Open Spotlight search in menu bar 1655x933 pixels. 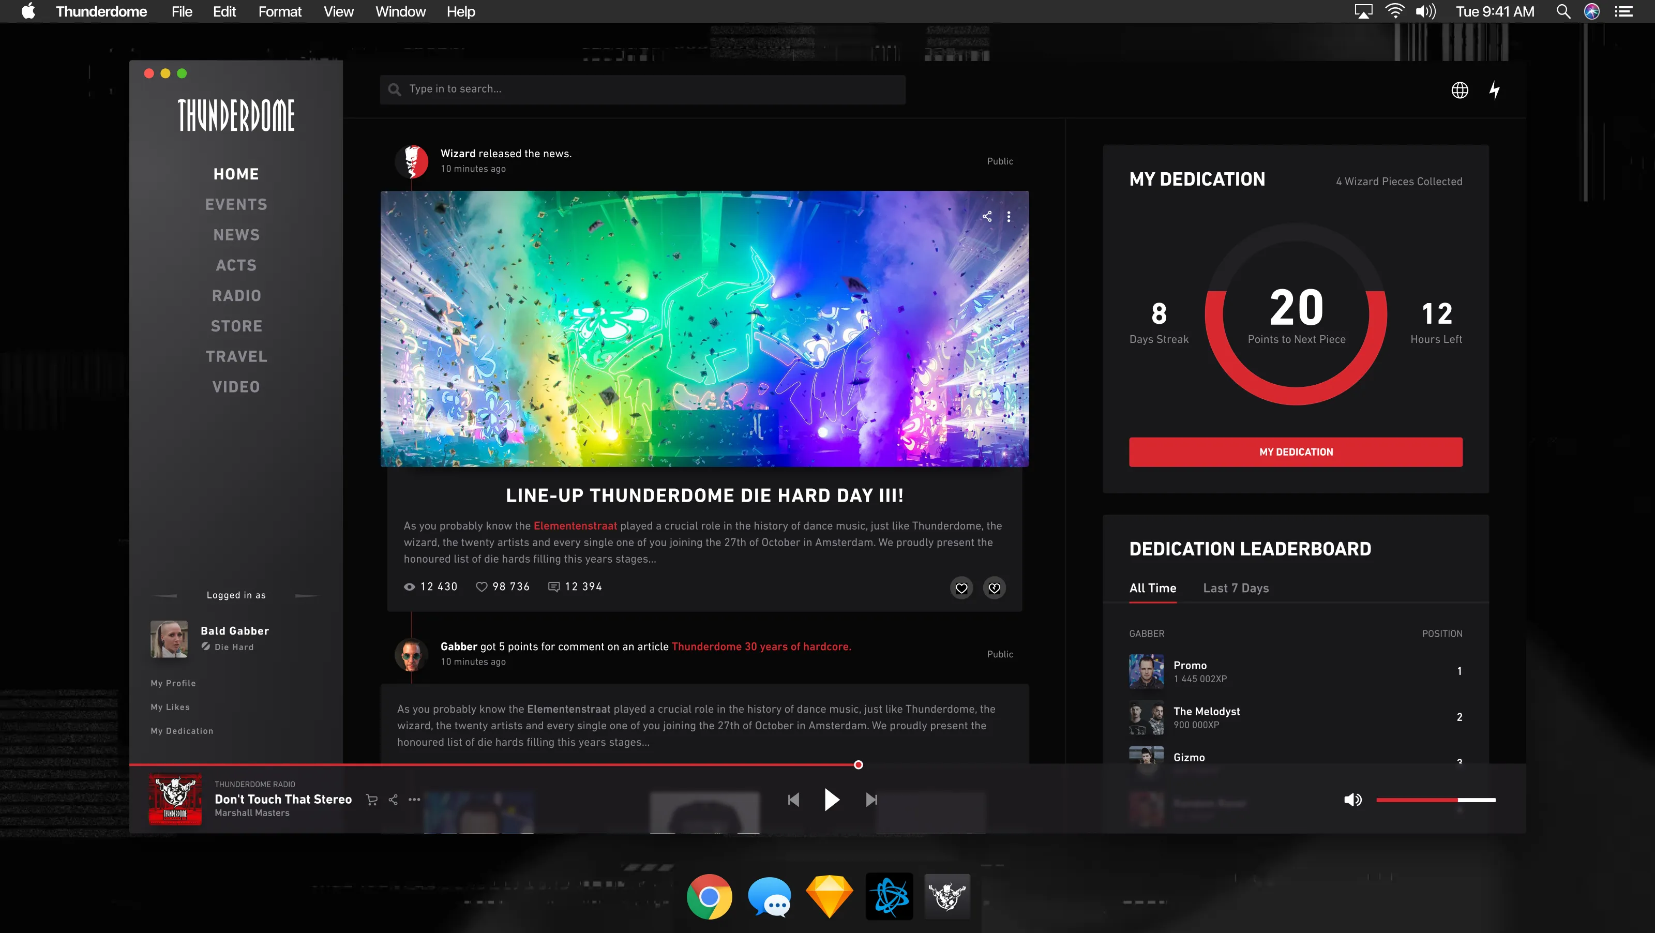[1563, 11]
